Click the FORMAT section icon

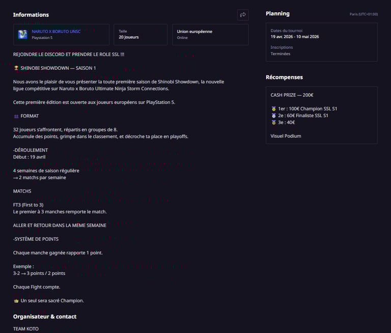(16, 116)
